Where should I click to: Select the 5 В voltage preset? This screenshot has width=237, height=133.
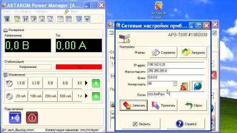(50, 83)
